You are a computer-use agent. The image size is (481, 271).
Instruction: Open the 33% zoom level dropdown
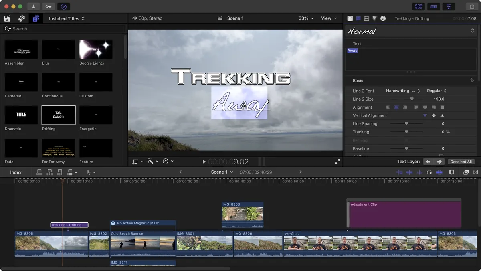[305, 18]
